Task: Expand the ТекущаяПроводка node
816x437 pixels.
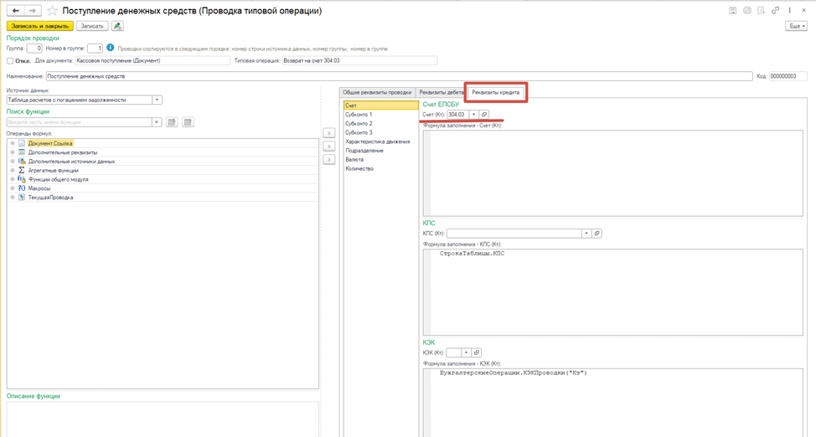Action: [x=13, y=198]
